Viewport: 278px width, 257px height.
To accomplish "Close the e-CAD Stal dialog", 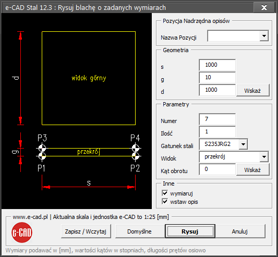I will click(264, 8).
